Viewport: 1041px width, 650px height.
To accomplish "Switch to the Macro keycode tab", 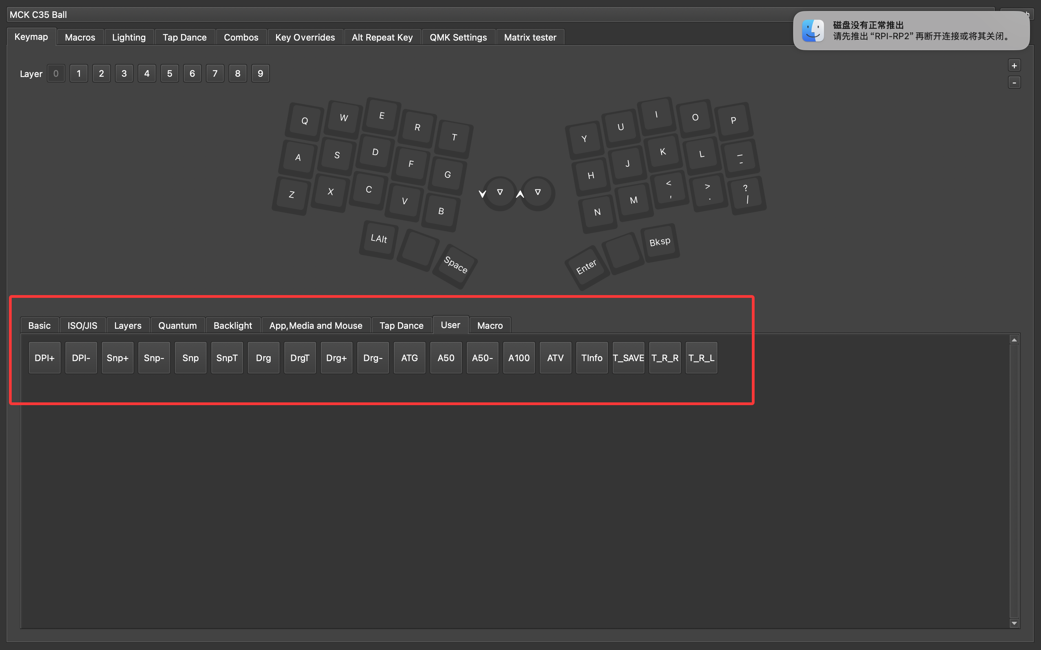I will coord(490,325).
